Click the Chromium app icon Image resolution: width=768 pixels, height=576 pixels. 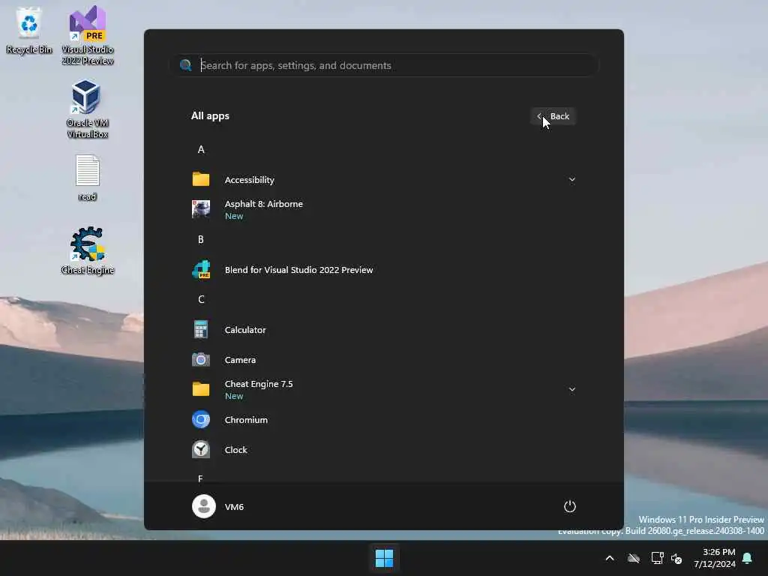(201, 419)
